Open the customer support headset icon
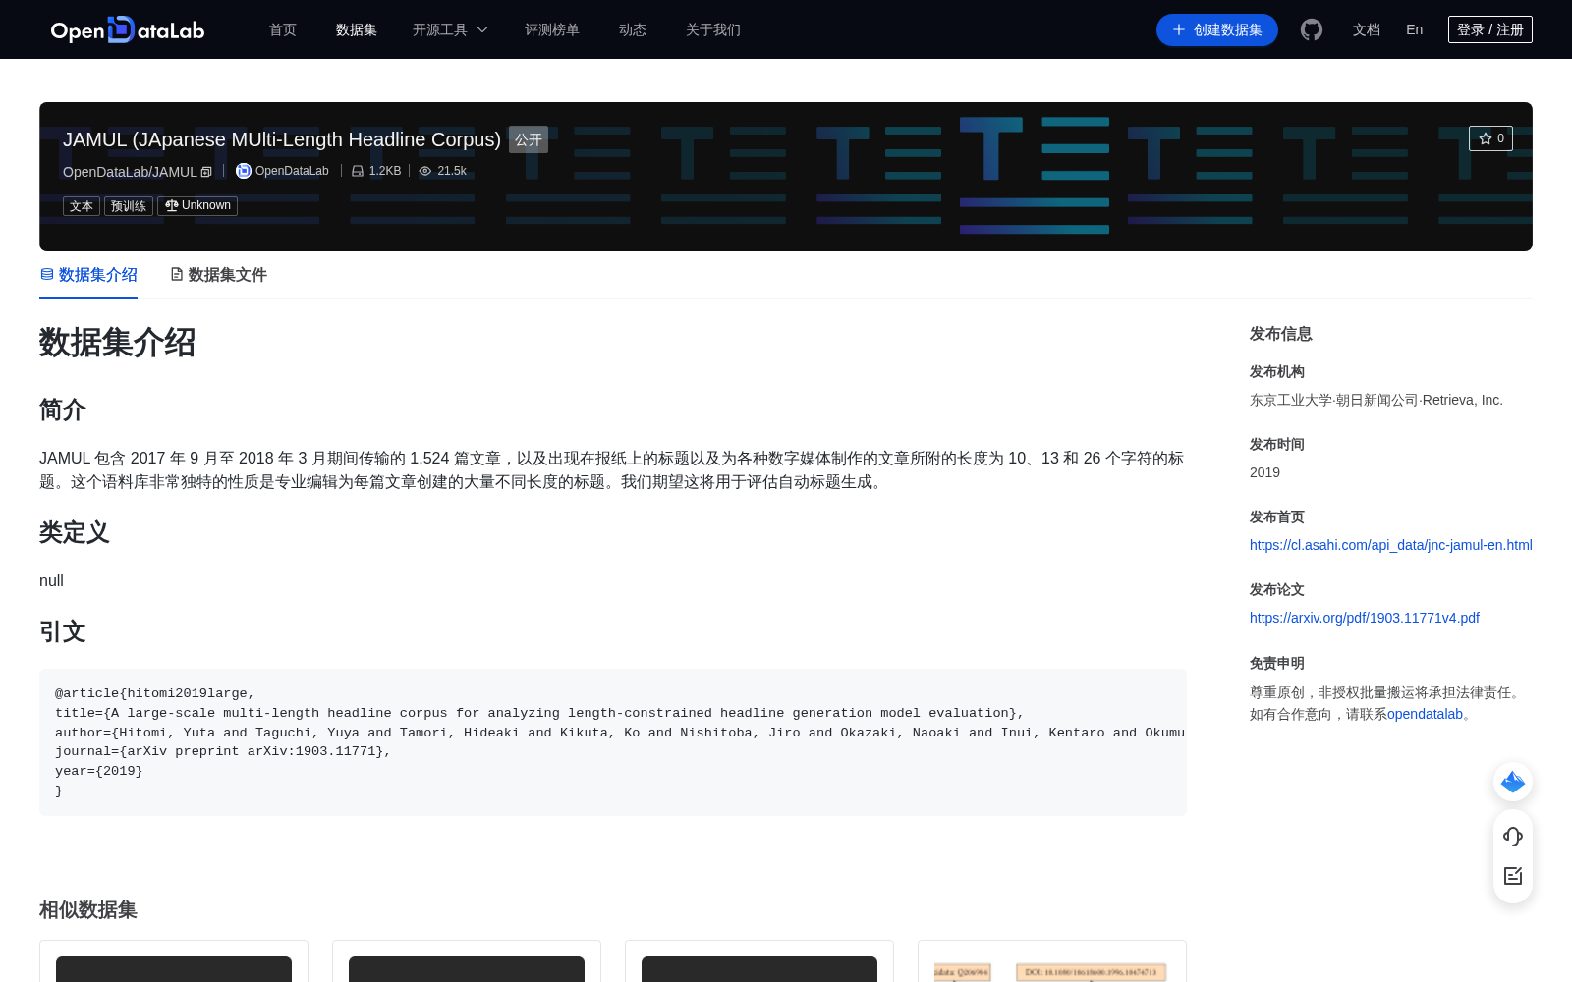 click(1513, 837)
